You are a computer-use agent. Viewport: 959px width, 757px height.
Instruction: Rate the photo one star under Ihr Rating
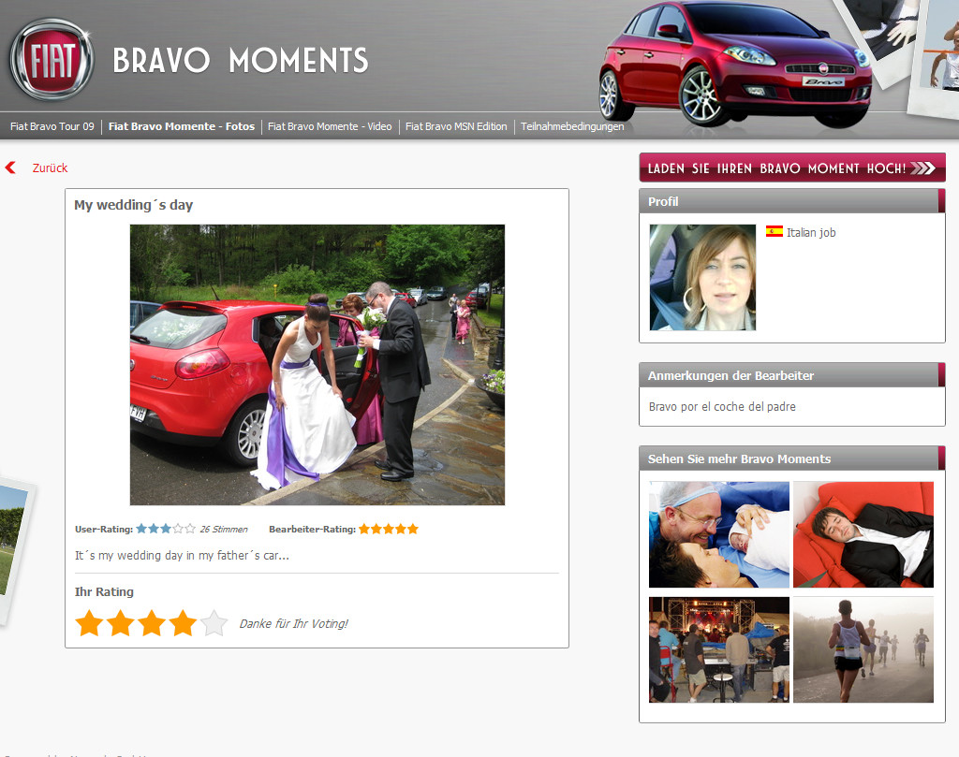click(89, 623)
